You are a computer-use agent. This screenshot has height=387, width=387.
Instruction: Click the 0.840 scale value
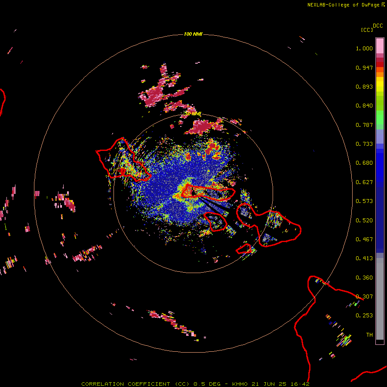[x=364, y=106]
